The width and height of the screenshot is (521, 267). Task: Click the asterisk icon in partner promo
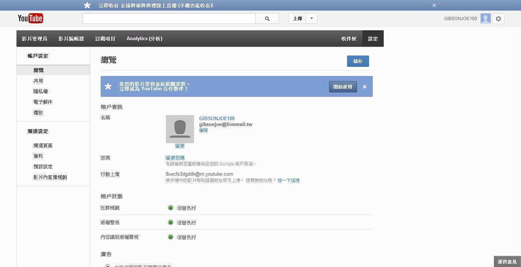pos(108,87)
